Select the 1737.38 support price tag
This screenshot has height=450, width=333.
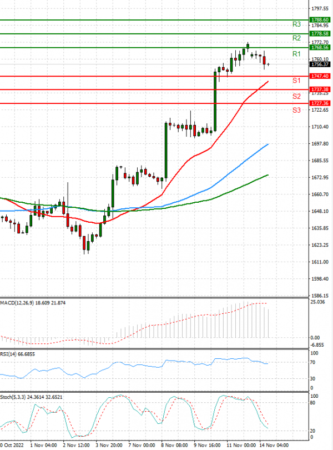(x=320, y=89)
